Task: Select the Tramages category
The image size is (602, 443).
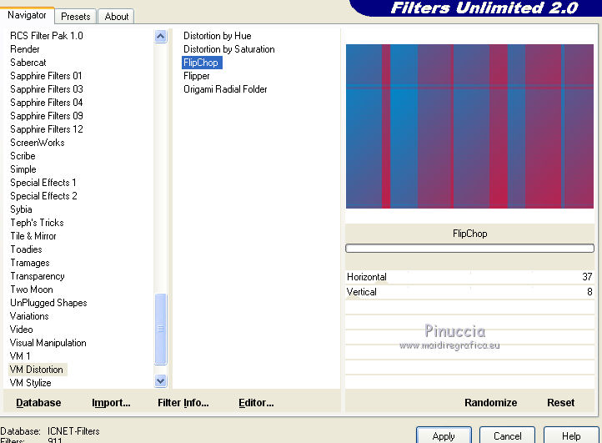Action: pyautogui.click(x=30, y=263)
